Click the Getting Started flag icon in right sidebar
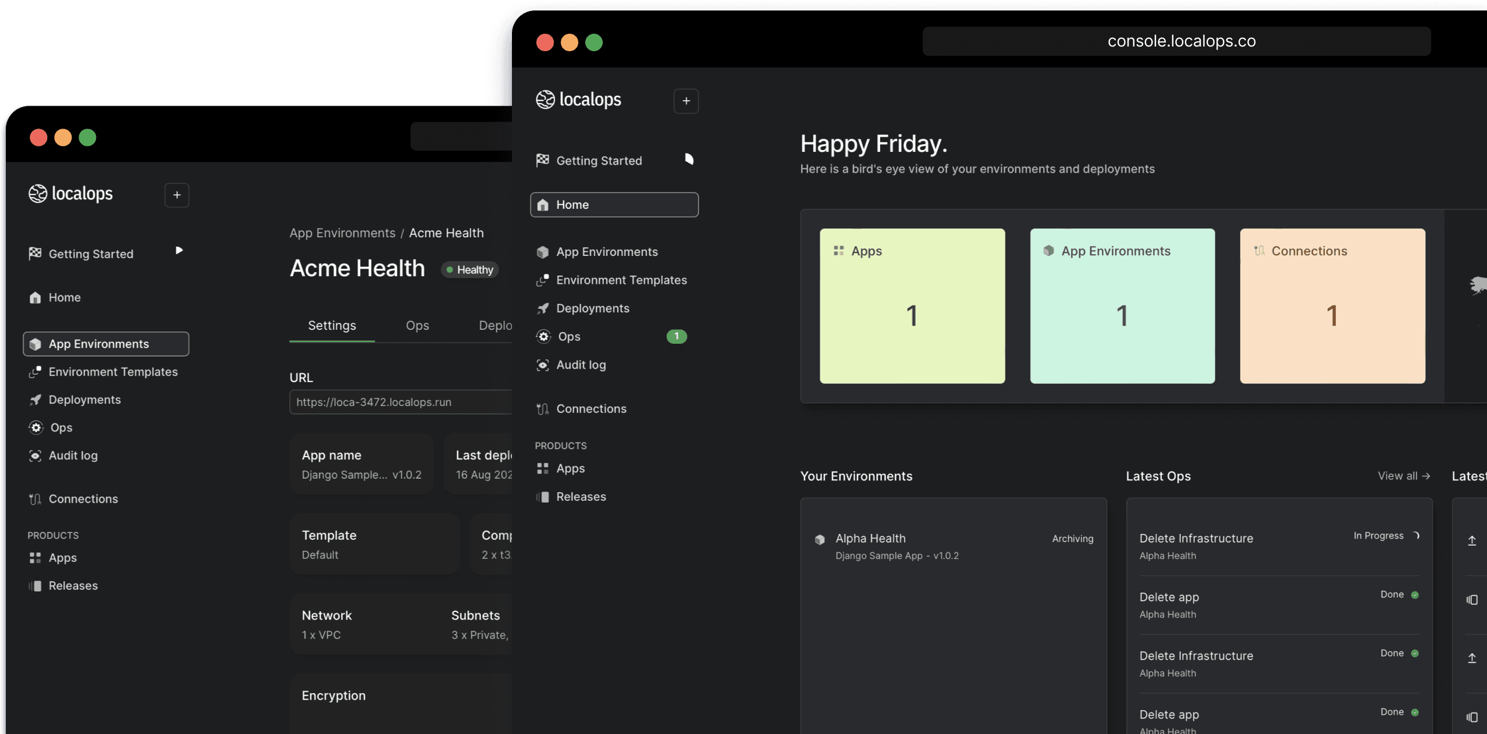 [542, 160]
